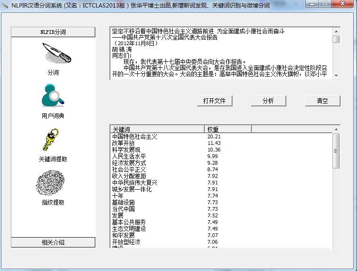Click the app icon in title bar
The image size is (357, 271).
point(5,5)
